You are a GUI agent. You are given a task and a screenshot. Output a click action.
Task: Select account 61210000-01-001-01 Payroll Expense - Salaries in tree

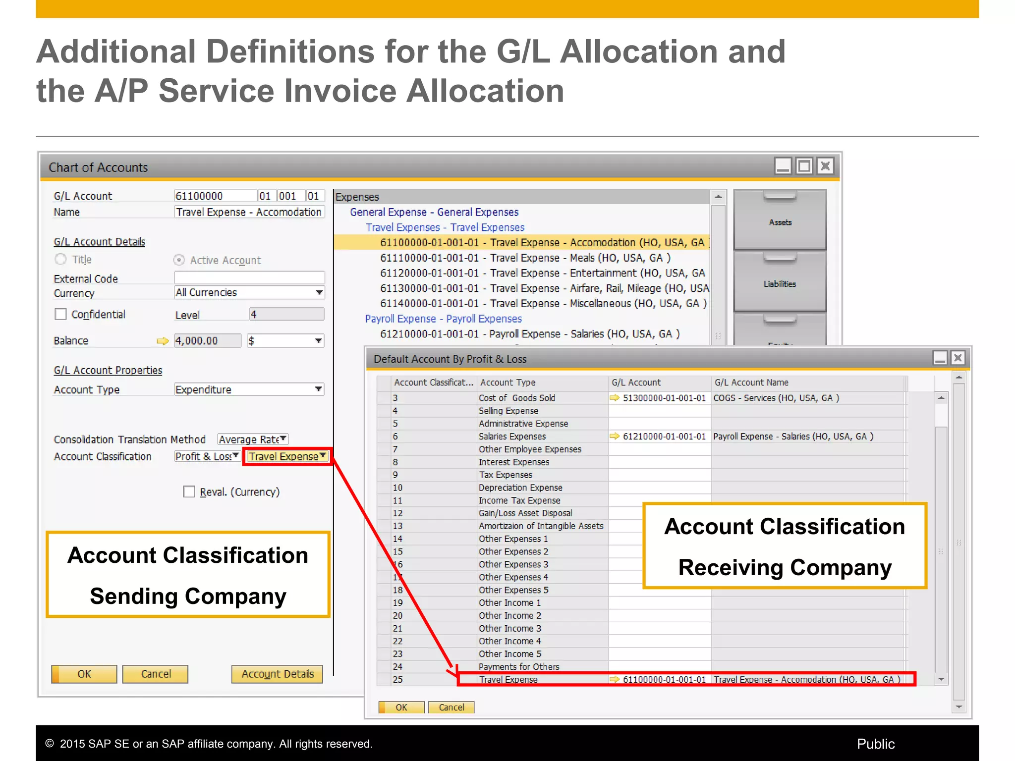(x=530, y=334)
